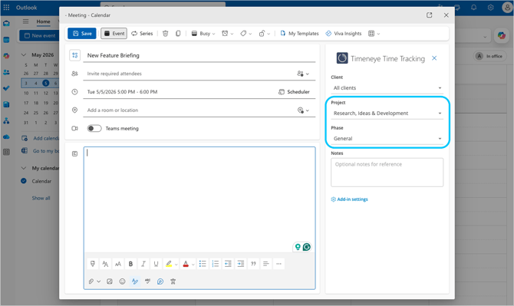Apply the red font color
Image resolution: width=514 pixels, height=306 pixels.
[x=186, y=264]
